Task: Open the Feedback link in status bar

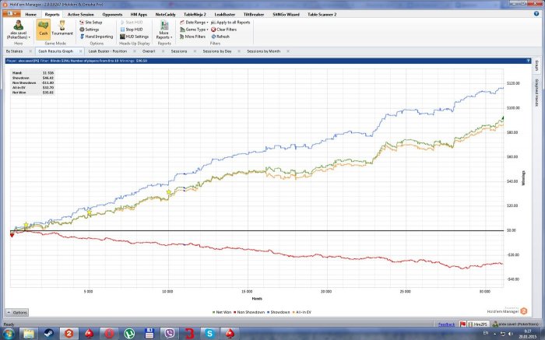Action: pos(447,324)
